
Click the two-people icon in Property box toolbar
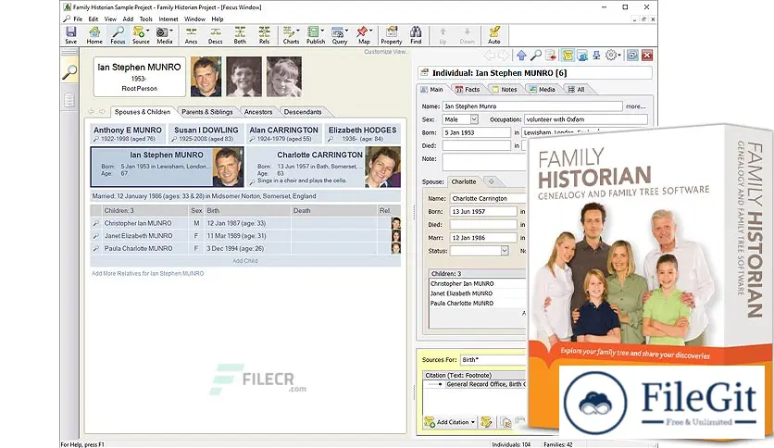pyautogui.click(x=582, y=56)
